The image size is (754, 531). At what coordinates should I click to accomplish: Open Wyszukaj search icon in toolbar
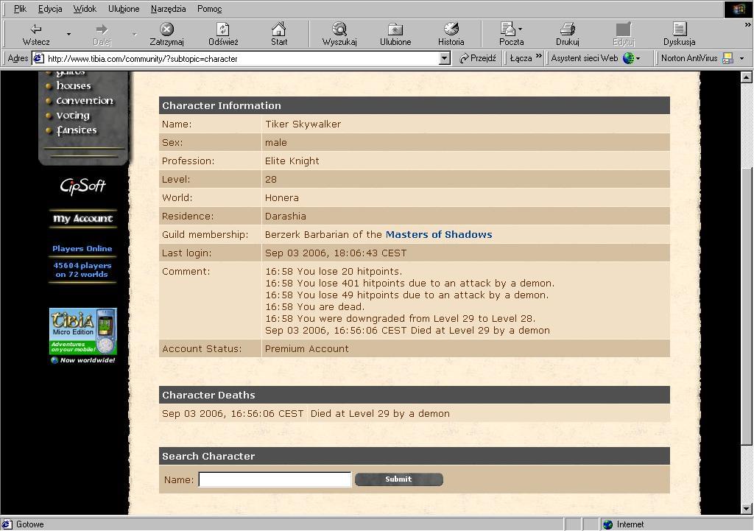[339, 29]
